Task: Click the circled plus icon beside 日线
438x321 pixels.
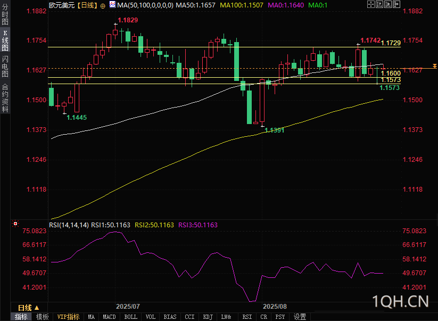Action: [x=103, y=6]
